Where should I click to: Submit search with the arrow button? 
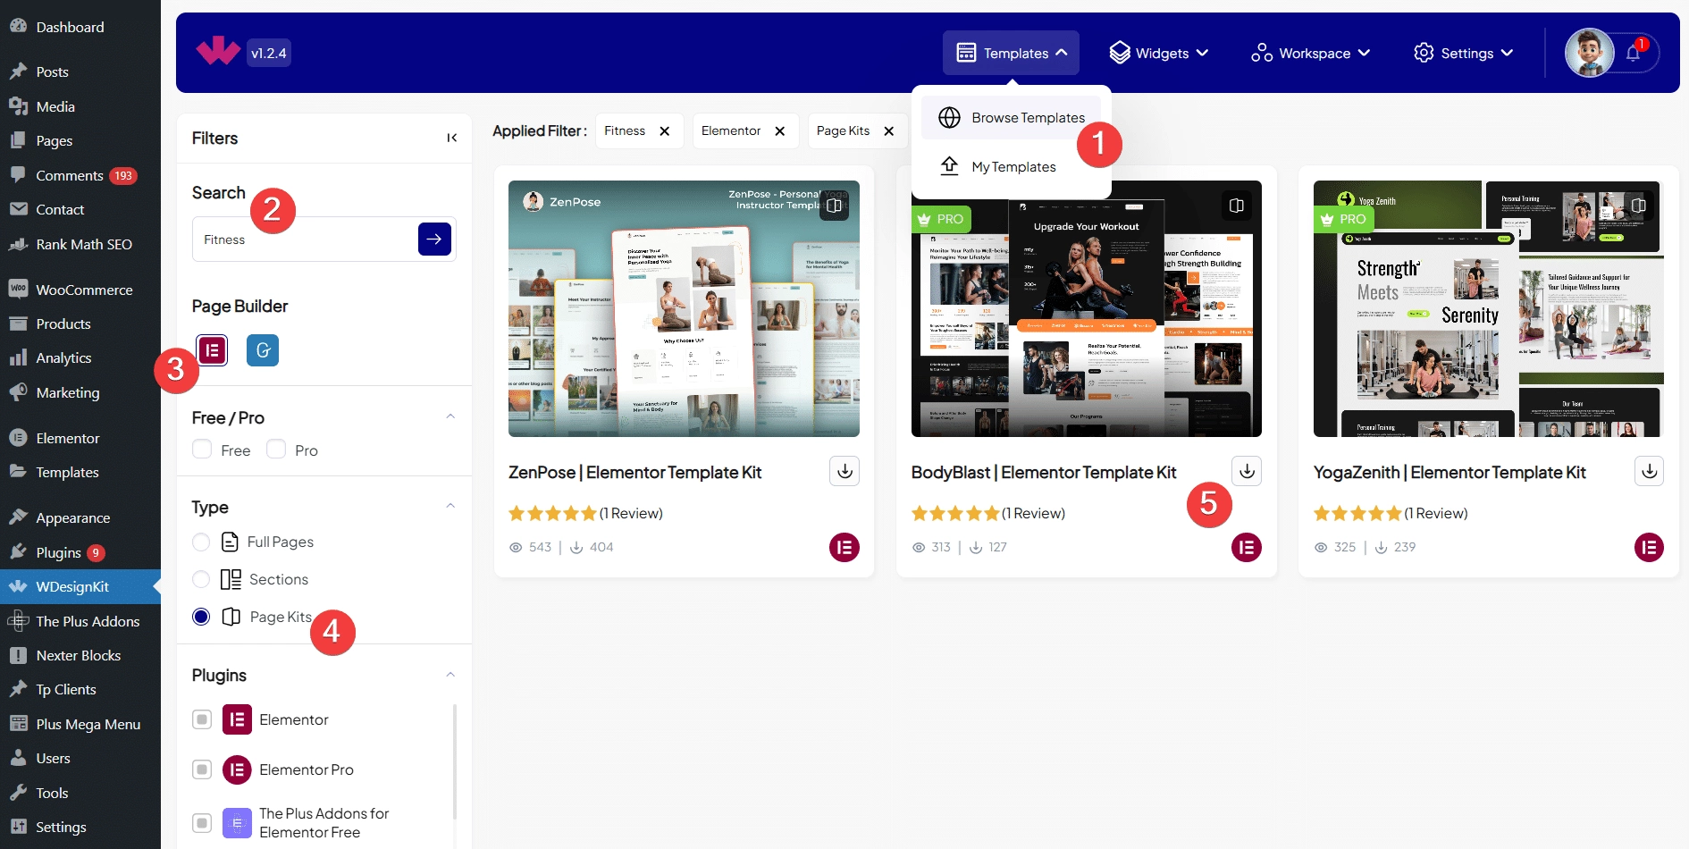[x=434, y=239]
